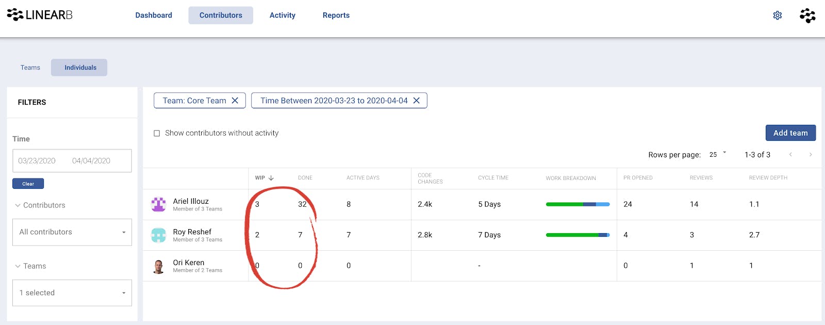
Task: Click Ariel Illouz's avatar icon
Action: (158, 205)
